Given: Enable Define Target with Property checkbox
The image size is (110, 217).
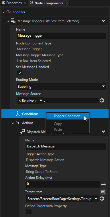Looking at the screenshot, I should click(29, 212).
